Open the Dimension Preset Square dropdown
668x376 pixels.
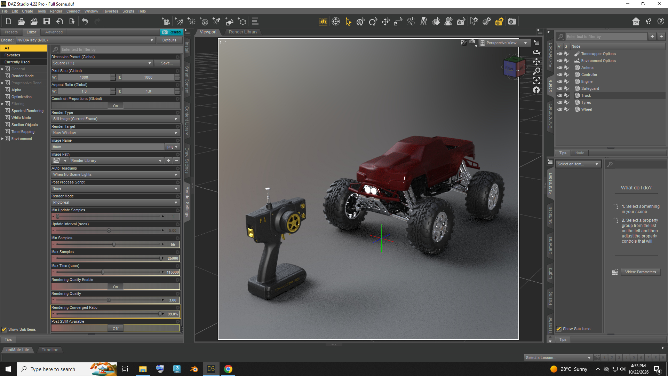point(102,63)
